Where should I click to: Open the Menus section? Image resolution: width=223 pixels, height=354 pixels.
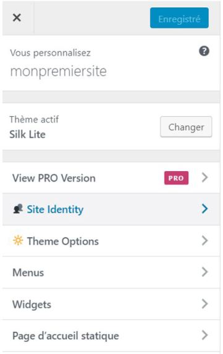111,272
